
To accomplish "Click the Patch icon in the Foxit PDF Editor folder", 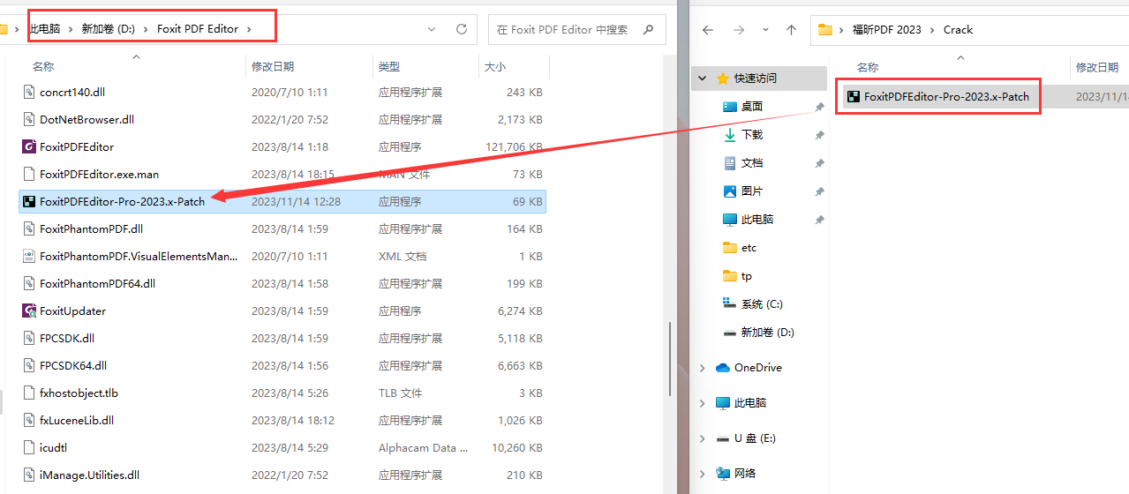I will click(x=28, y=201).
